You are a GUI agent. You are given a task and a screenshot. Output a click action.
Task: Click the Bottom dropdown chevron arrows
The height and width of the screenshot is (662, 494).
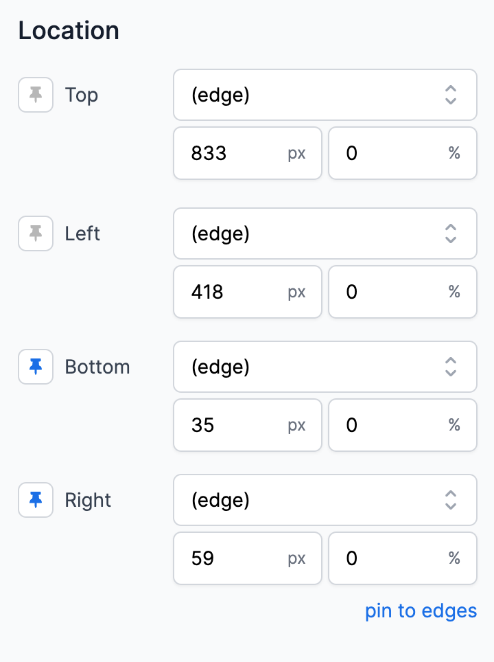pos(451,367)
